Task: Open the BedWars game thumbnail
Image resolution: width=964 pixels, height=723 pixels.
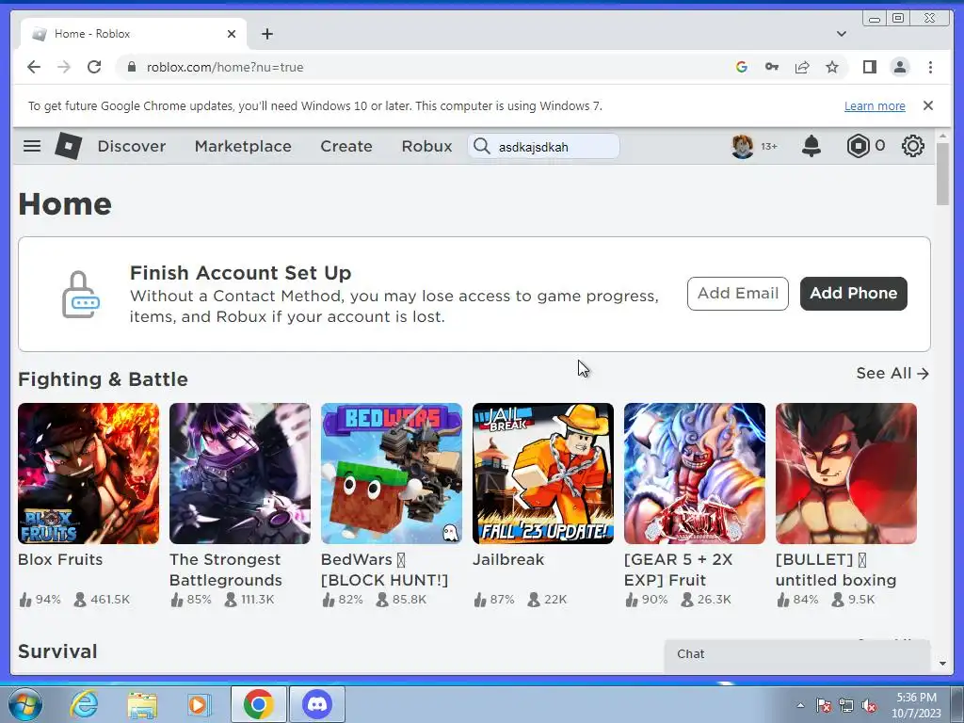Action: point(392,474)
